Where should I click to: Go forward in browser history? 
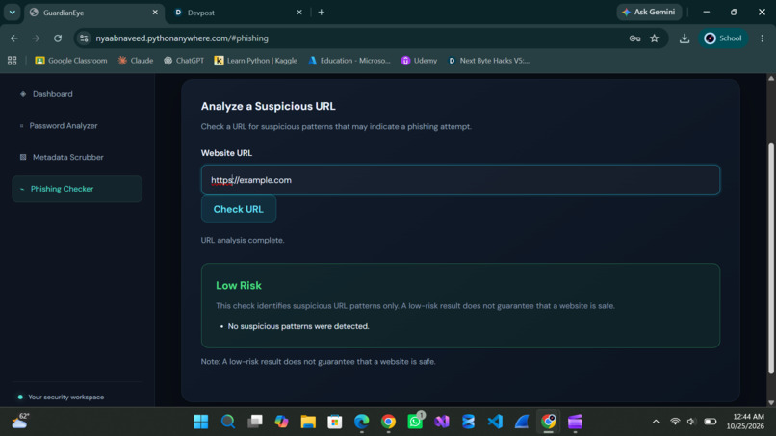tap(36, 38)
